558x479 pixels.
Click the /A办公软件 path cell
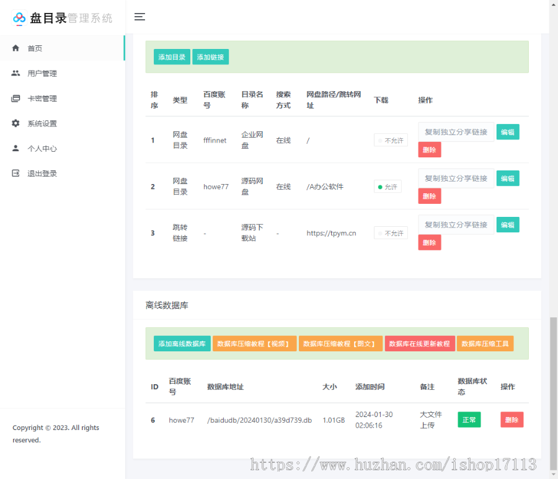[325, 187]
